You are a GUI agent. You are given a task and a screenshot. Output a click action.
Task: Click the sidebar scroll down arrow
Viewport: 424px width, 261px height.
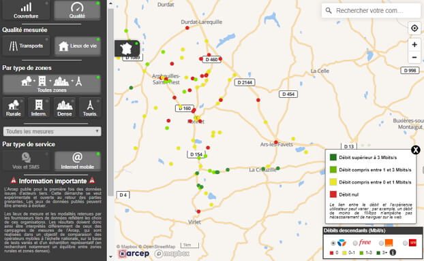pyautogui.click(x=110, y=257)
